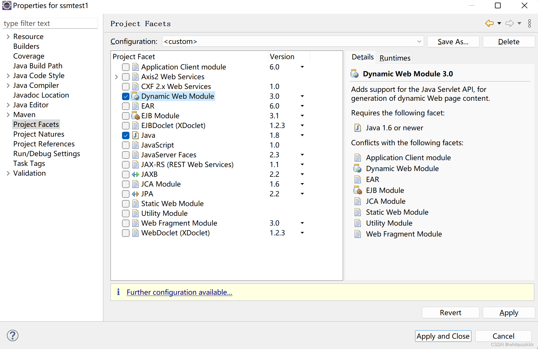Click the JavaServer Faces document icon
This screenshot has height=349, width=538.
pos(136,155)
